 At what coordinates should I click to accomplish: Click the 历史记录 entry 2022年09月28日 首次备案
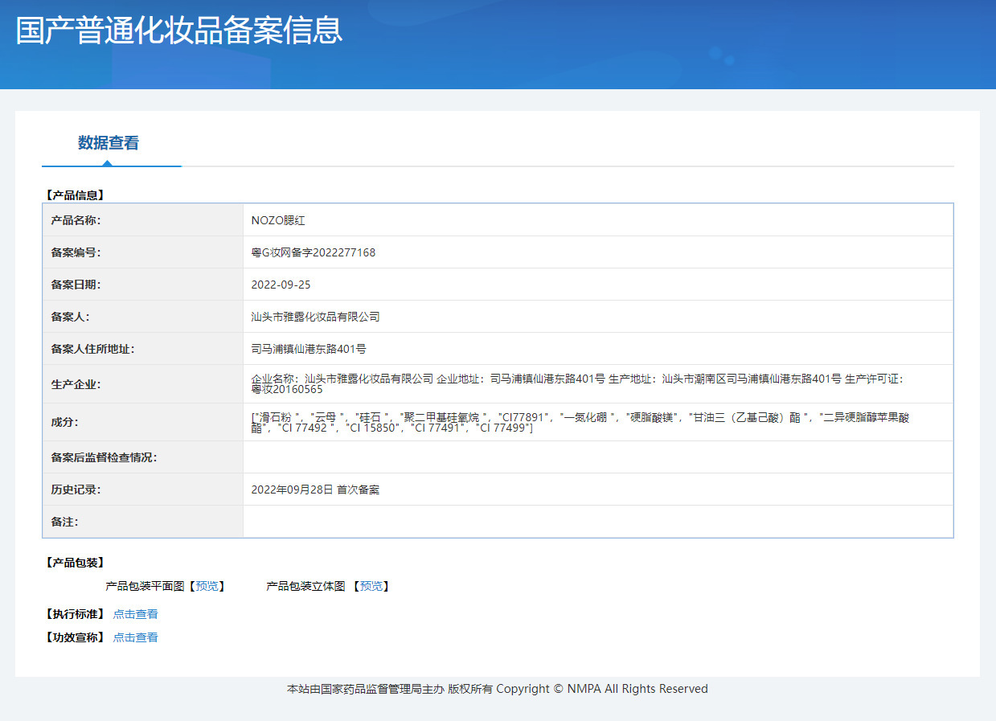315,490
